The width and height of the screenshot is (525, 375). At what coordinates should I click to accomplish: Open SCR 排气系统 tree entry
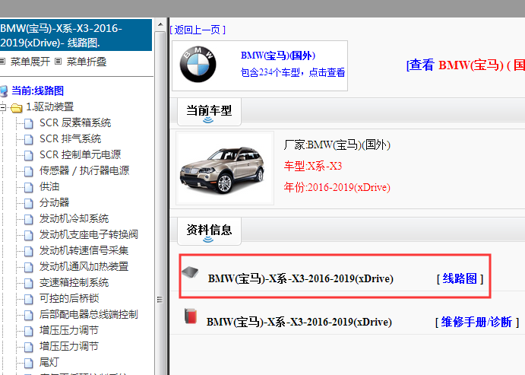pos(70,139)
